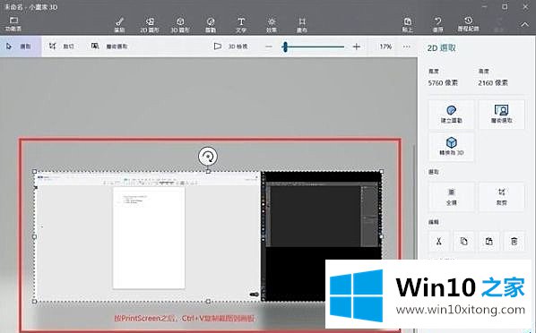Screen dimensions: 536x333
Task: Activate the Crop tool in the sub-toolbar
Action: 62,47
